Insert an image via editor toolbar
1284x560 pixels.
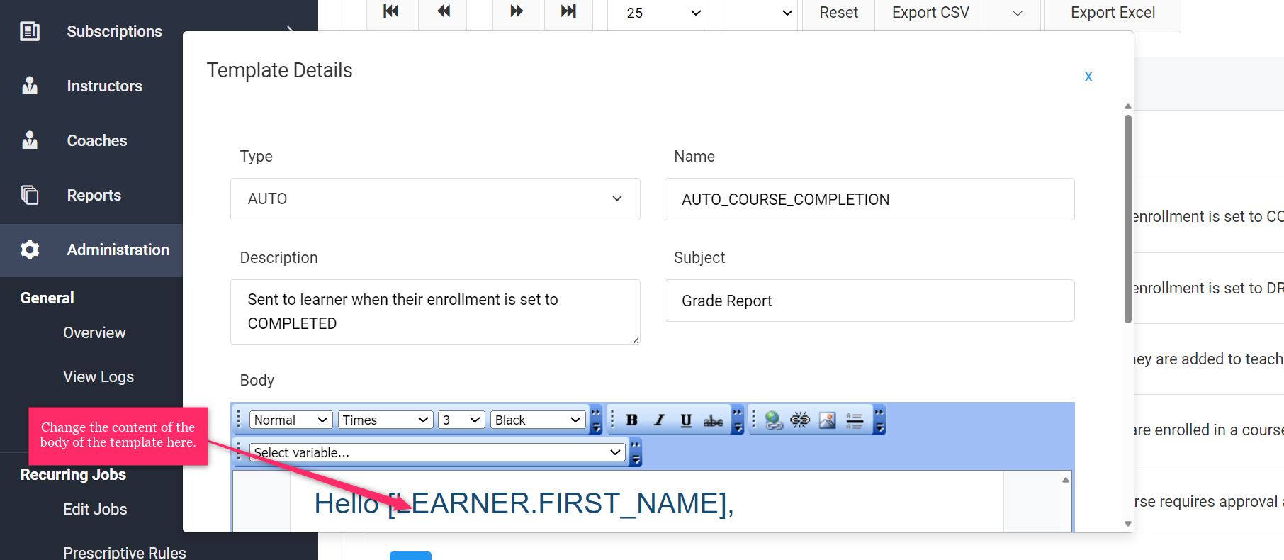(x=827, y=420)
